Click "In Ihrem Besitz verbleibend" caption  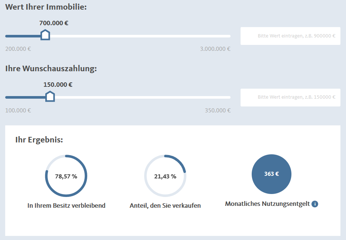click(x=66, y=206)
